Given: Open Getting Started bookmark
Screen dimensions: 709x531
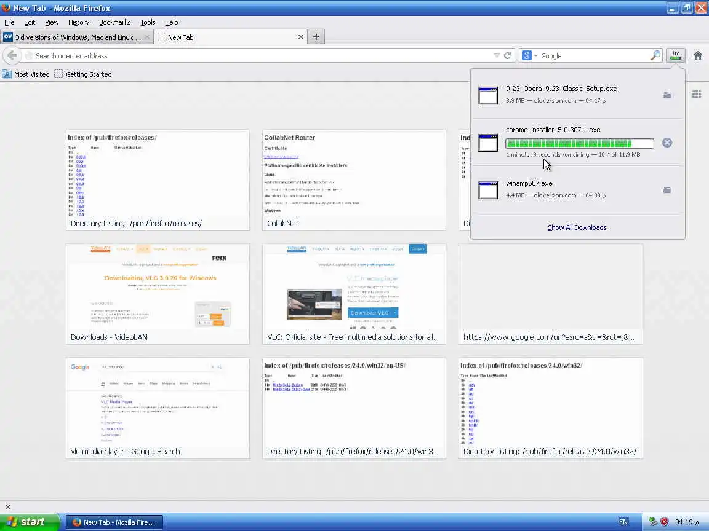Looking at the screenshot, I should (83, 74).
